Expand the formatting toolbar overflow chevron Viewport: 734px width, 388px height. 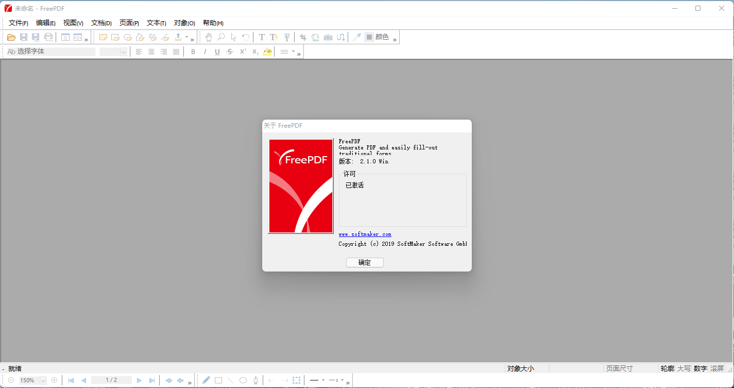pyautogui.click(x=299, y=54)
